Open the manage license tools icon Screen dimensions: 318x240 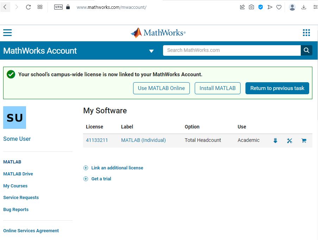pyautogui.click(x=289, y=140)
